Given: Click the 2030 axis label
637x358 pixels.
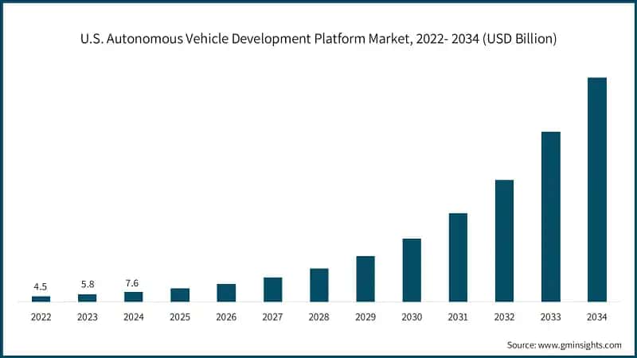Looking at the screenshot, I should 412,317.
